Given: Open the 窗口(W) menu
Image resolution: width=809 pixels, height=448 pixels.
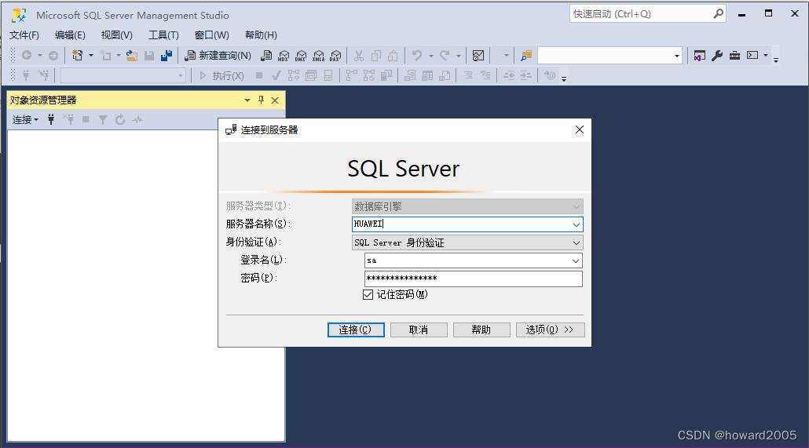Looking at the screenshot, I should pyautogui.click(x=211, y=35).
